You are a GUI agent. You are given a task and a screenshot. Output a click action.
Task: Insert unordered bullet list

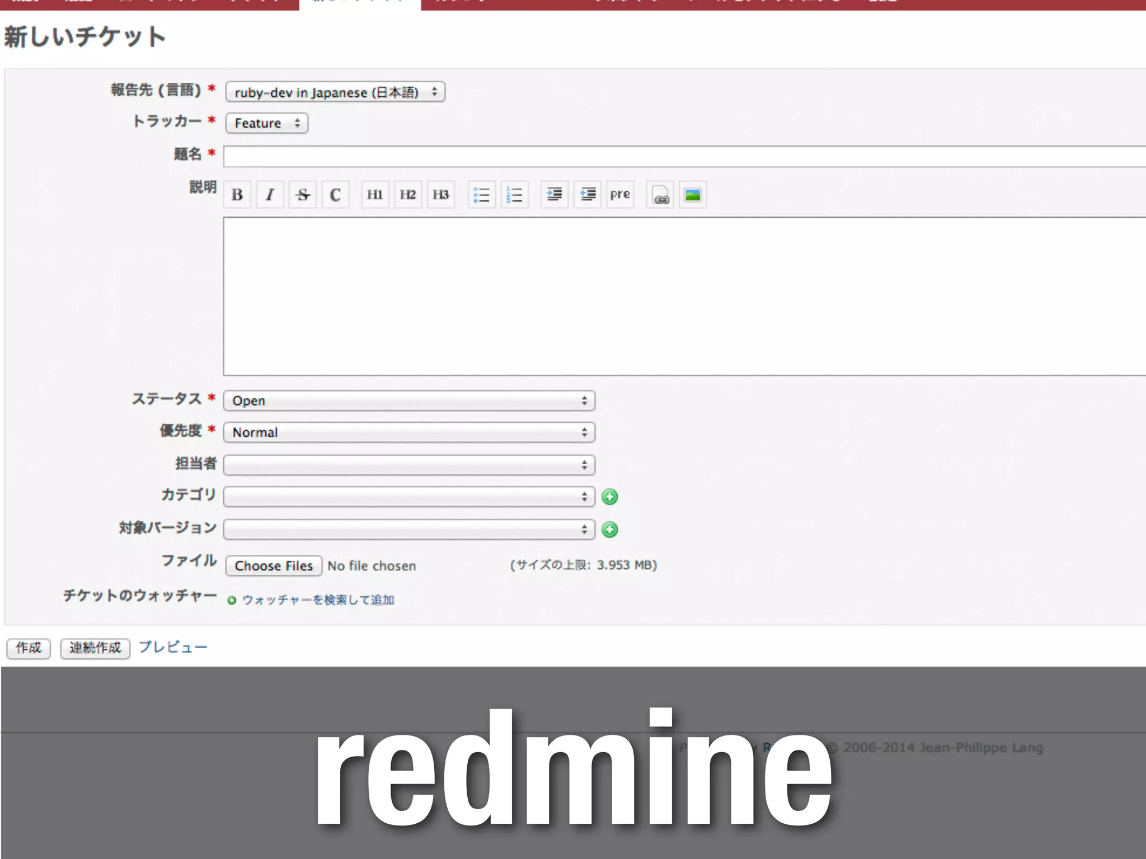point(482,195)
